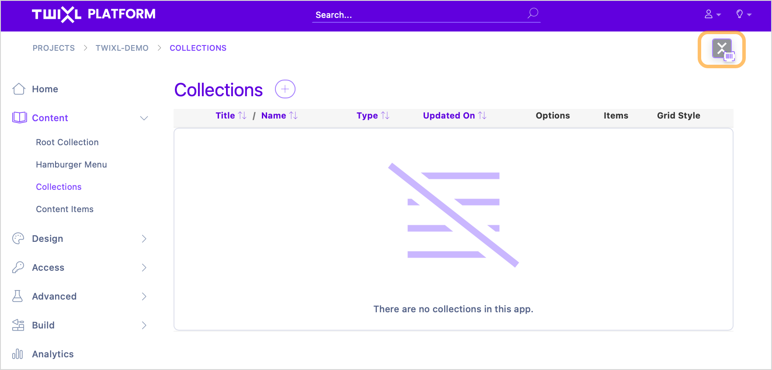Click the Updated On column header
The width and height of the screenshot is (772, 370).
[449, 115]
